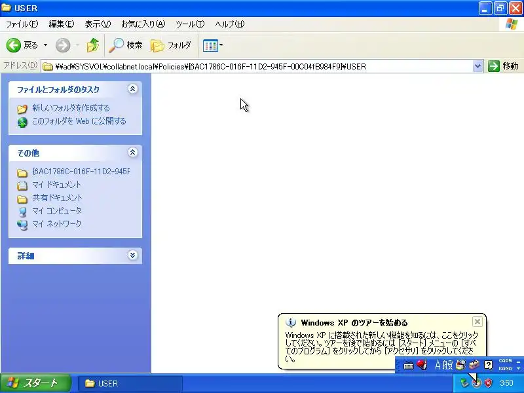Click the Windows XP のツアーを始める balloon title
This screenshot has width=524, height=393.
(354, 323)
